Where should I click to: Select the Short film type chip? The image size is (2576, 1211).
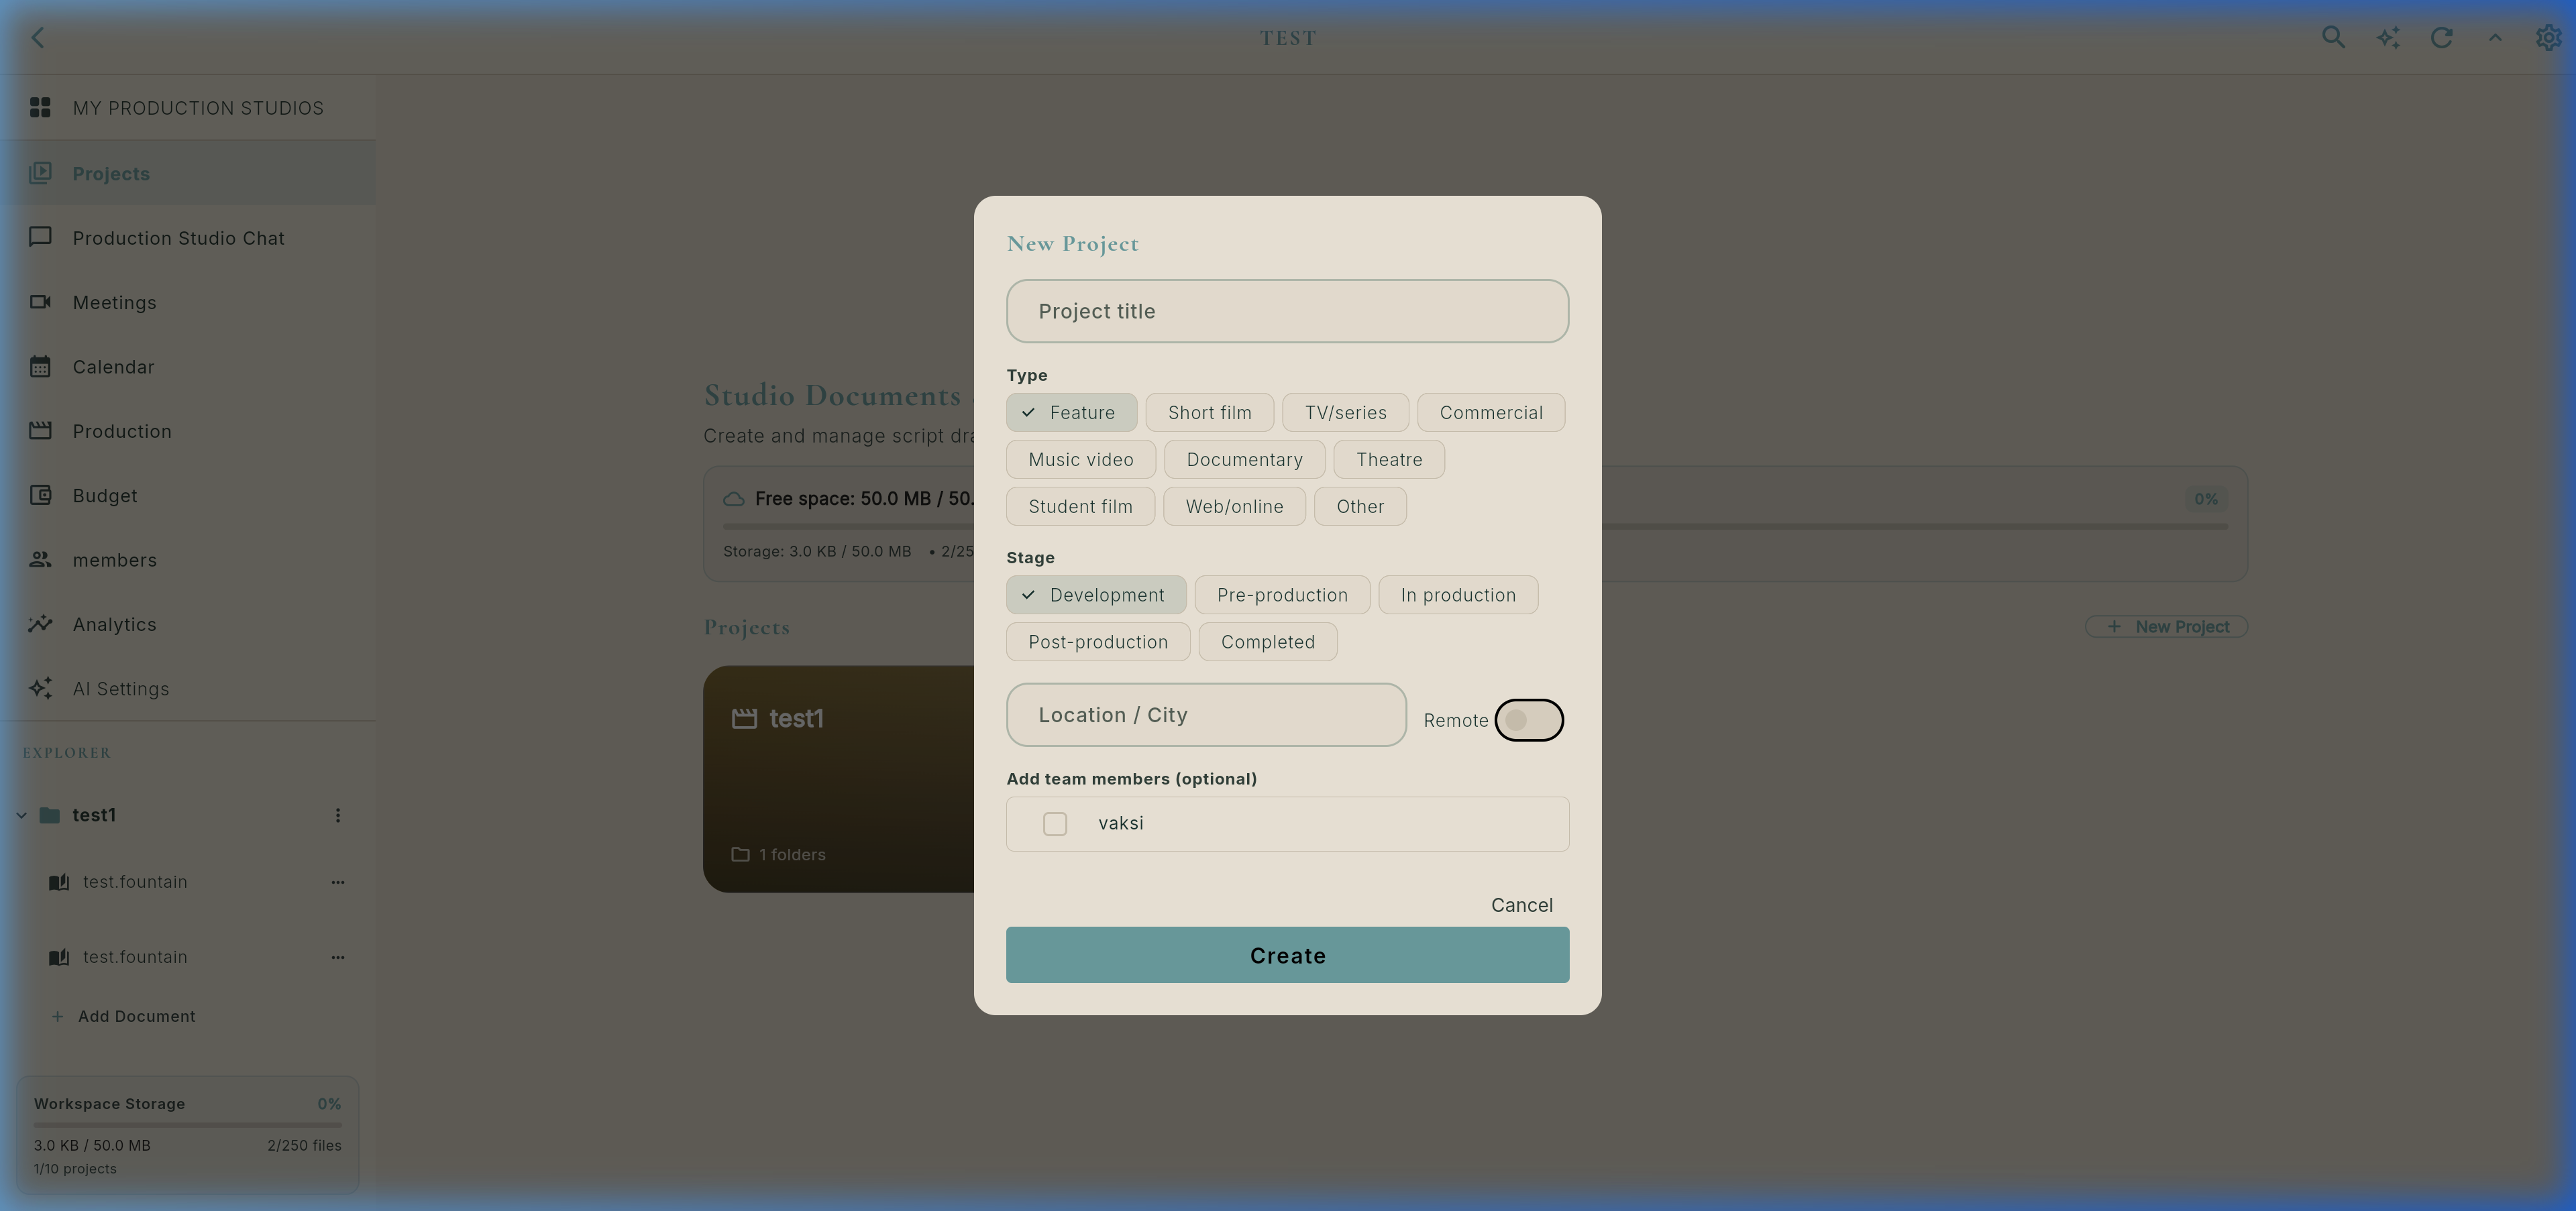point(1209,412)
